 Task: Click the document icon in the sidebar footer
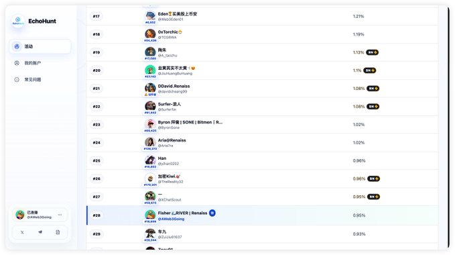click(x=58, y=232)
